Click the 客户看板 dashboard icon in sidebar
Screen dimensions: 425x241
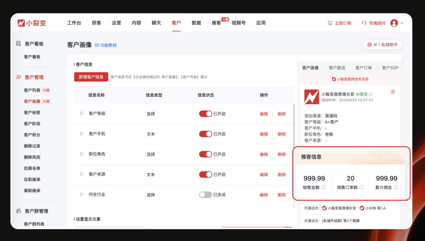(18, 44)
